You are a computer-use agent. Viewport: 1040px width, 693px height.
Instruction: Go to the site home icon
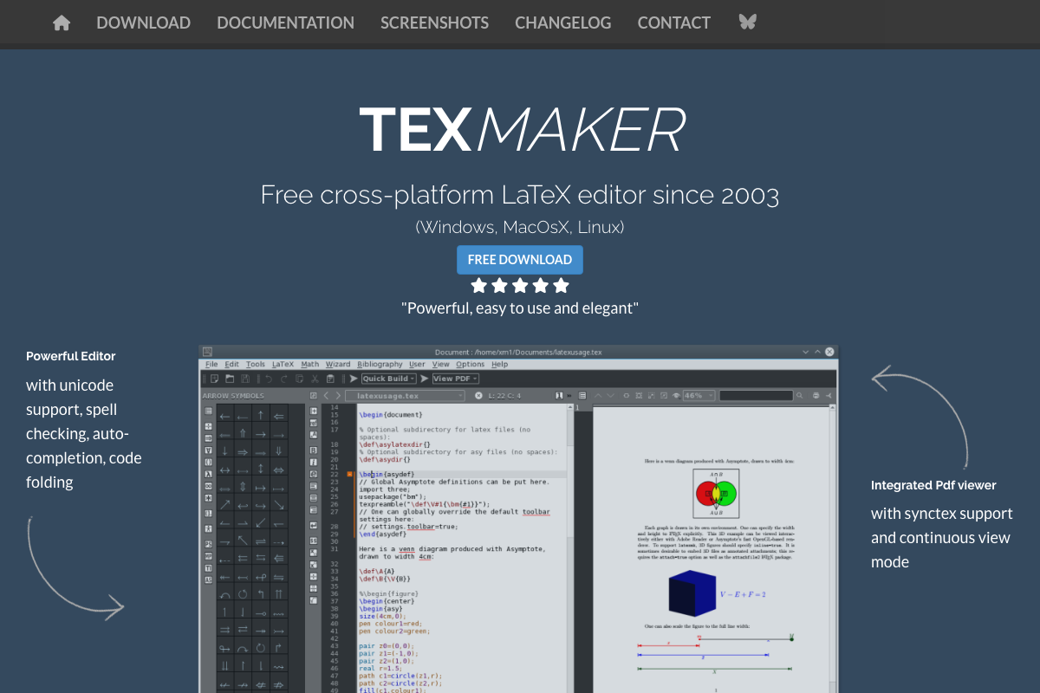(62, 23)
